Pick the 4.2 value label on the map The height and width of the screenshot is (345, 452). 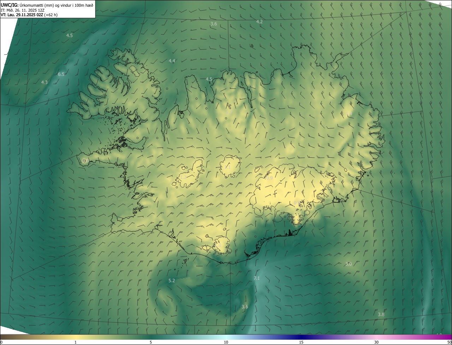tap(259, 22)
